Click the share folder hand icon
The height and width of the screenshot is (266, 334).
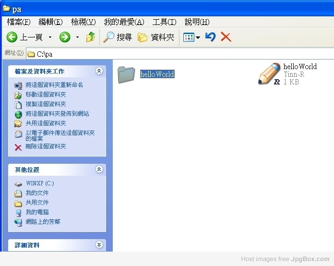click(18, 123)
